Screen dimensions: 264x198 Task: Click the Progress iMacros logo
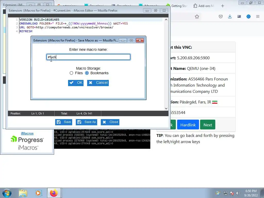tap(27, 143)
